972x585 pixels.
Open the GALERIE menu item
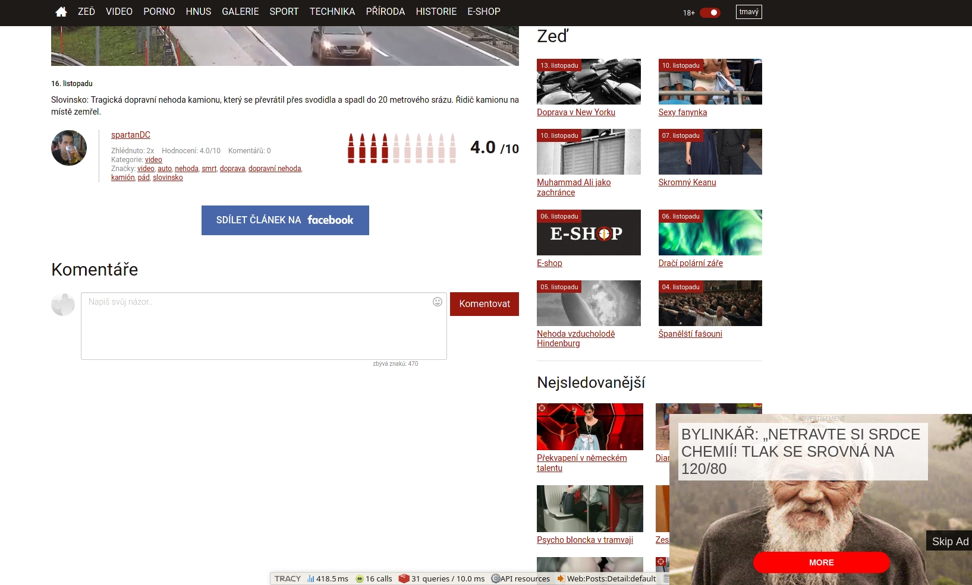click(x=240, y=12)
